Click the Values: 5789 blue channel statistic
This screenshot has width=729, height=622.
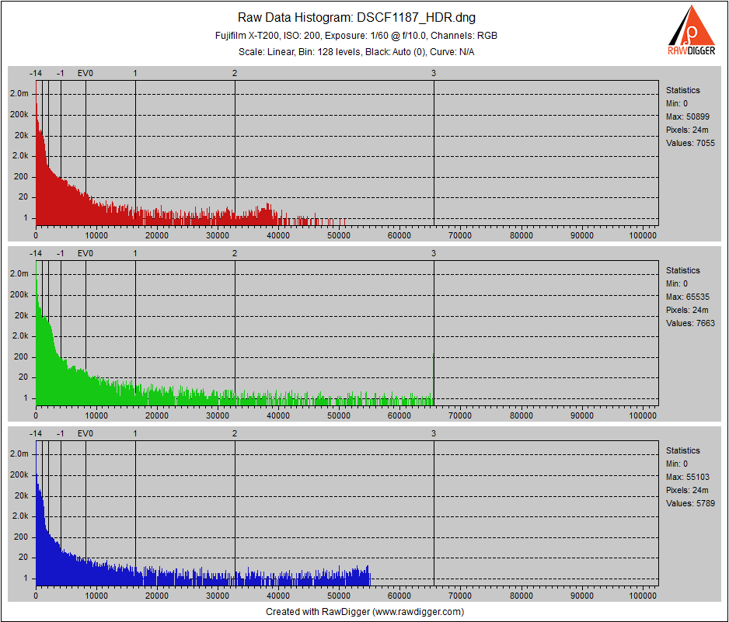690,503
